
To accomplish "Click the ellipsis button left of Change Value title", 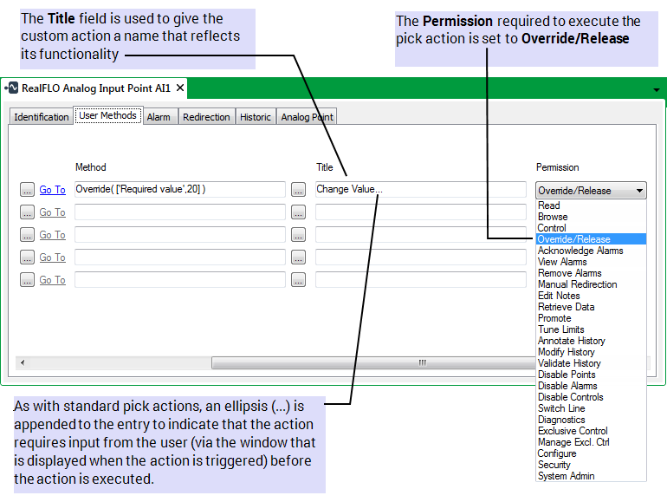I will click(x=298, y=190).
